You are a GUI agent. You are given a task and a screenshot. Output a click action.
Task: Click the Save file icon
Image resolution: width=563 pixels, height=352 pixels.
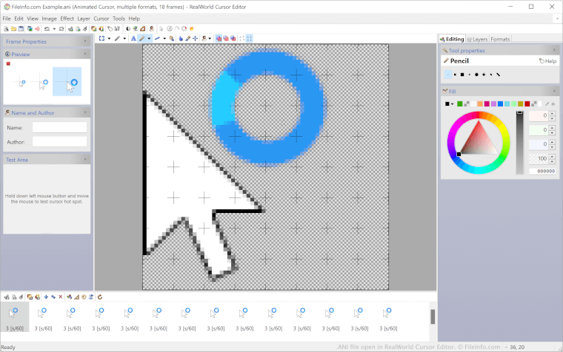(x=21, y=28)
